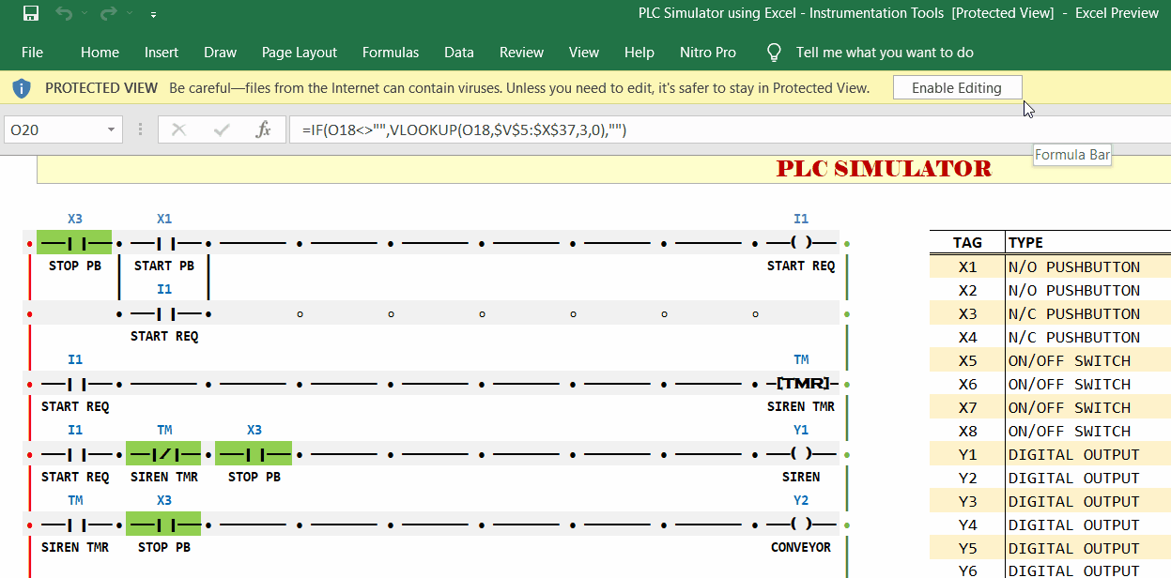Select the TMR timer block
Viewport: 1171px width, 578px height.
click(x=801, y=384)
